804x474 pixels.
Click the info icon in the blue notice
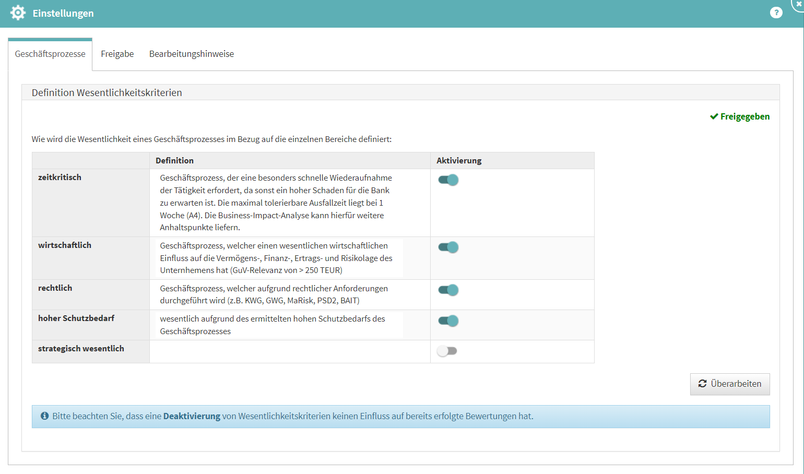pyautogui.click(x=45, y=416)
